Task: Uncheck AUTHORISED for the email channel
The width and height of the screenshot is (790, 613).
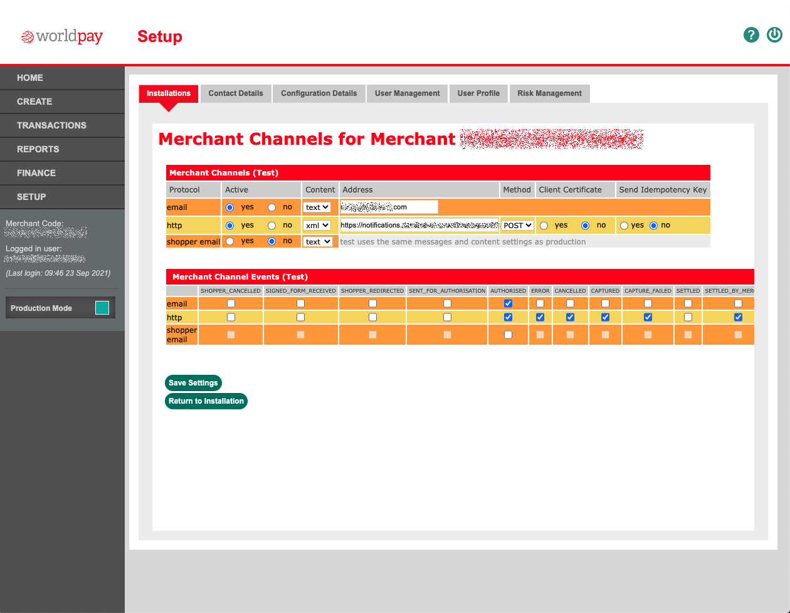Action: coord(508,303)
